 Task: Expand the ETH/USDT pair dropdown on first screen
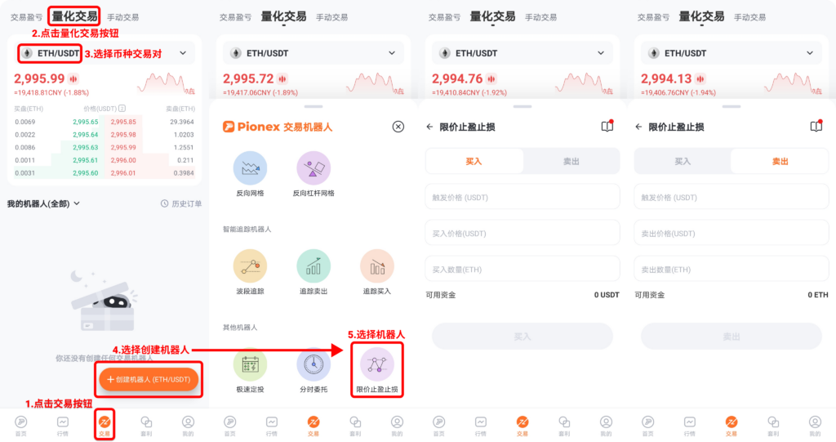[183, 53]
